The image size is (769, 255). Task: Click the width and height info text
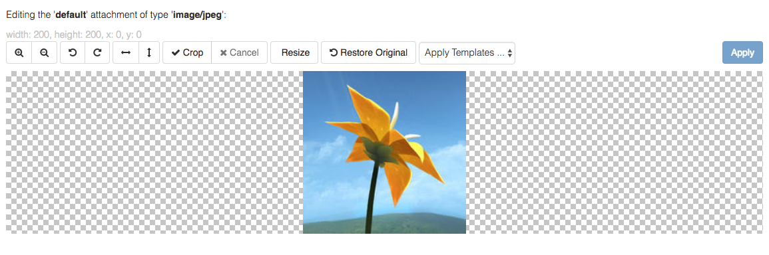(x=74, y=35)
